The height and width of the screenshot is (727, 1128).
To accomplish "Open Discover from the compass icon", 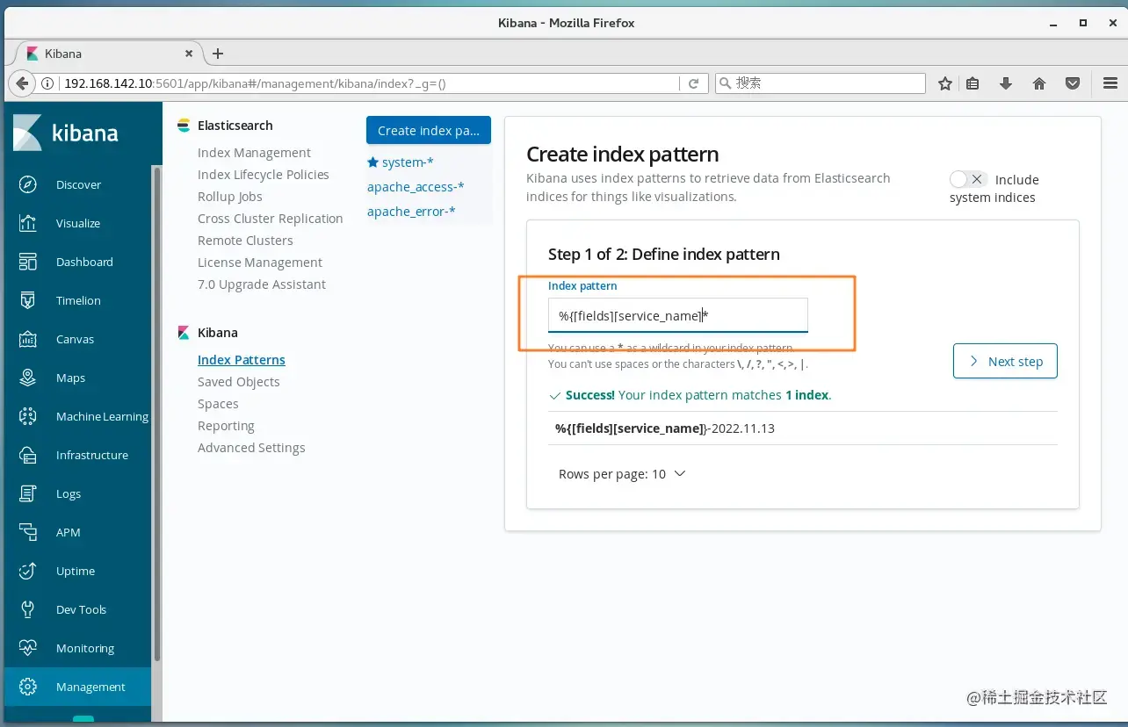I will [28, 184].
